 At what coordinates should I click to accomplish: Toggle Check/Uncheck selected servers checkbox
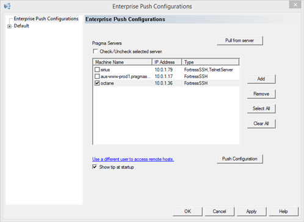click(x=95, y=51)
